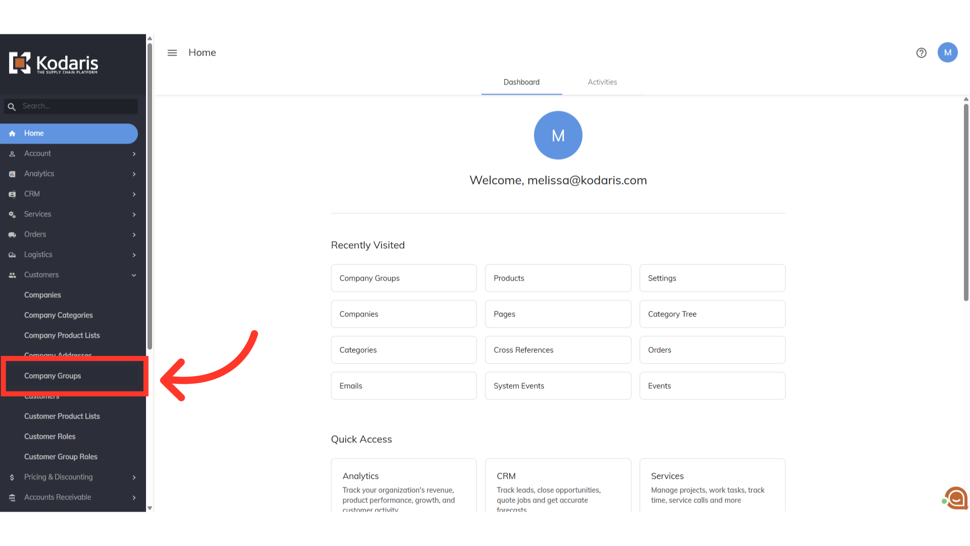
Task: Click the Services gear icon in sidebar
Action: 12,214
